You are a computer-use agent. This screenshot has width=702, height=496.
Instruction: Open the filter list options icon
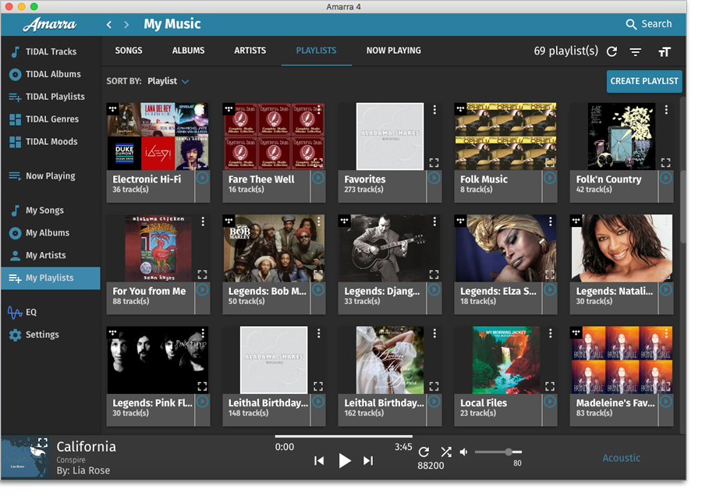(x=636, y=51)
